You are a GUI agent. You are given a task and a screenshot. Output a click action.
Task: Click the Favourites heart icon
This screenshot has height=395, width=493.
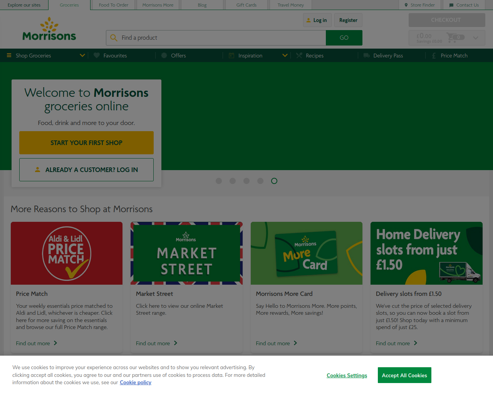[x=97, y=56]
